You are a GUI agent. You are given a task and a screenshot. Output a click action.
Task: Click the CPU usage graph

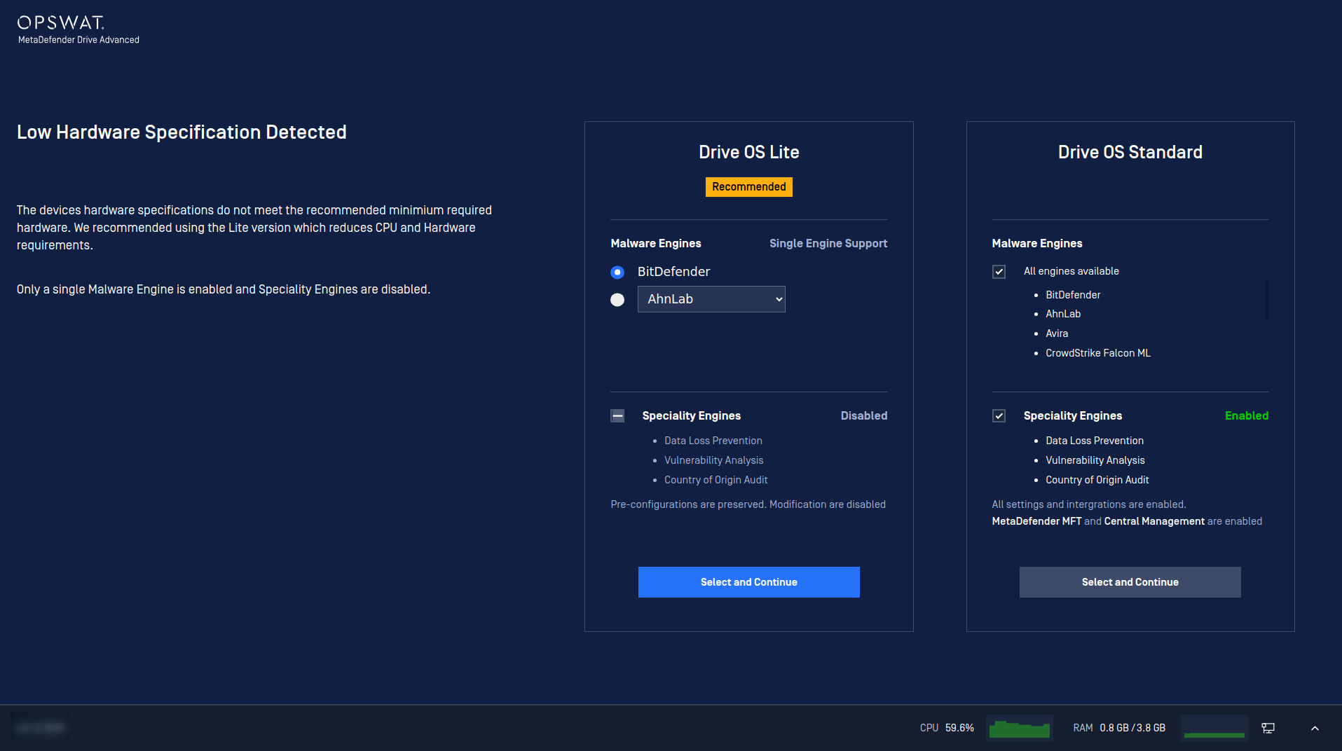[1020, 728]
